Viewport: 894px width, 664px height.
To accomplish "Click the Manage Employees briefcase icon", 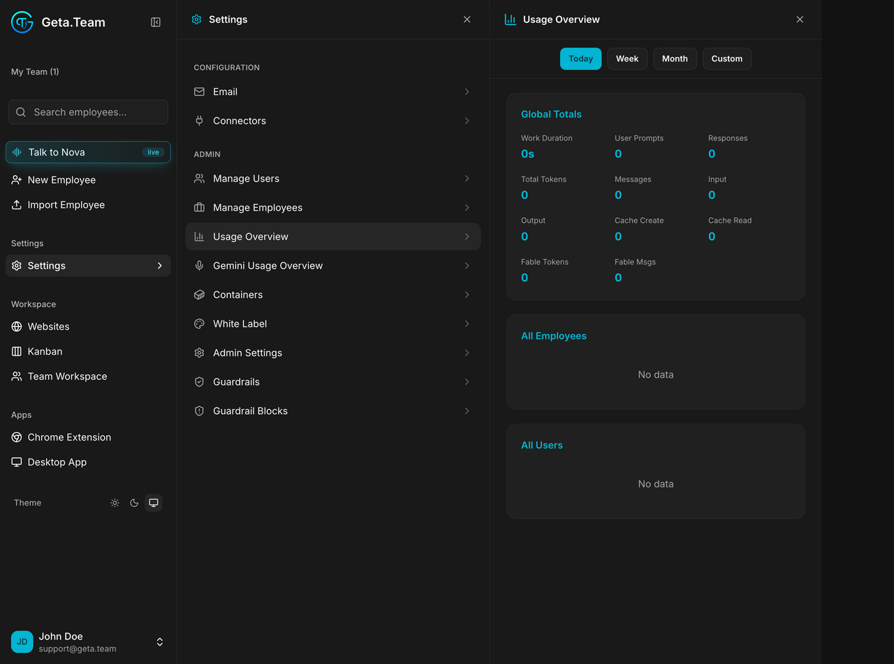I will [199, 207].
